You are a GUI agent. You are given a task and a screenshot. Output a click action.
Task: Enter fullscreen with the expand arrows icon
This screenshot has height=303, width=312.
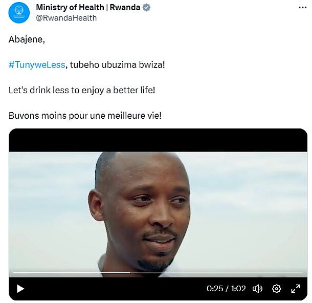(x=296, y=289)
